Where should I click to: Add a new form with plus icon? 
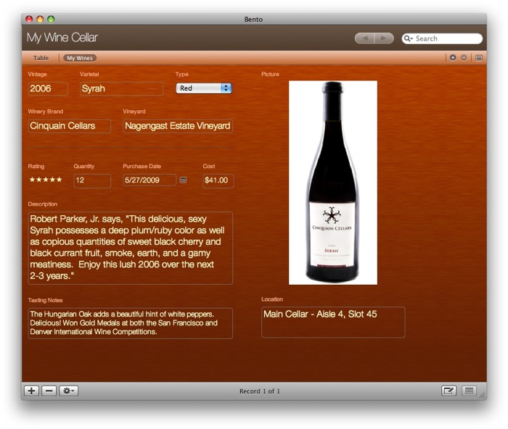click(x=453, y=57)
